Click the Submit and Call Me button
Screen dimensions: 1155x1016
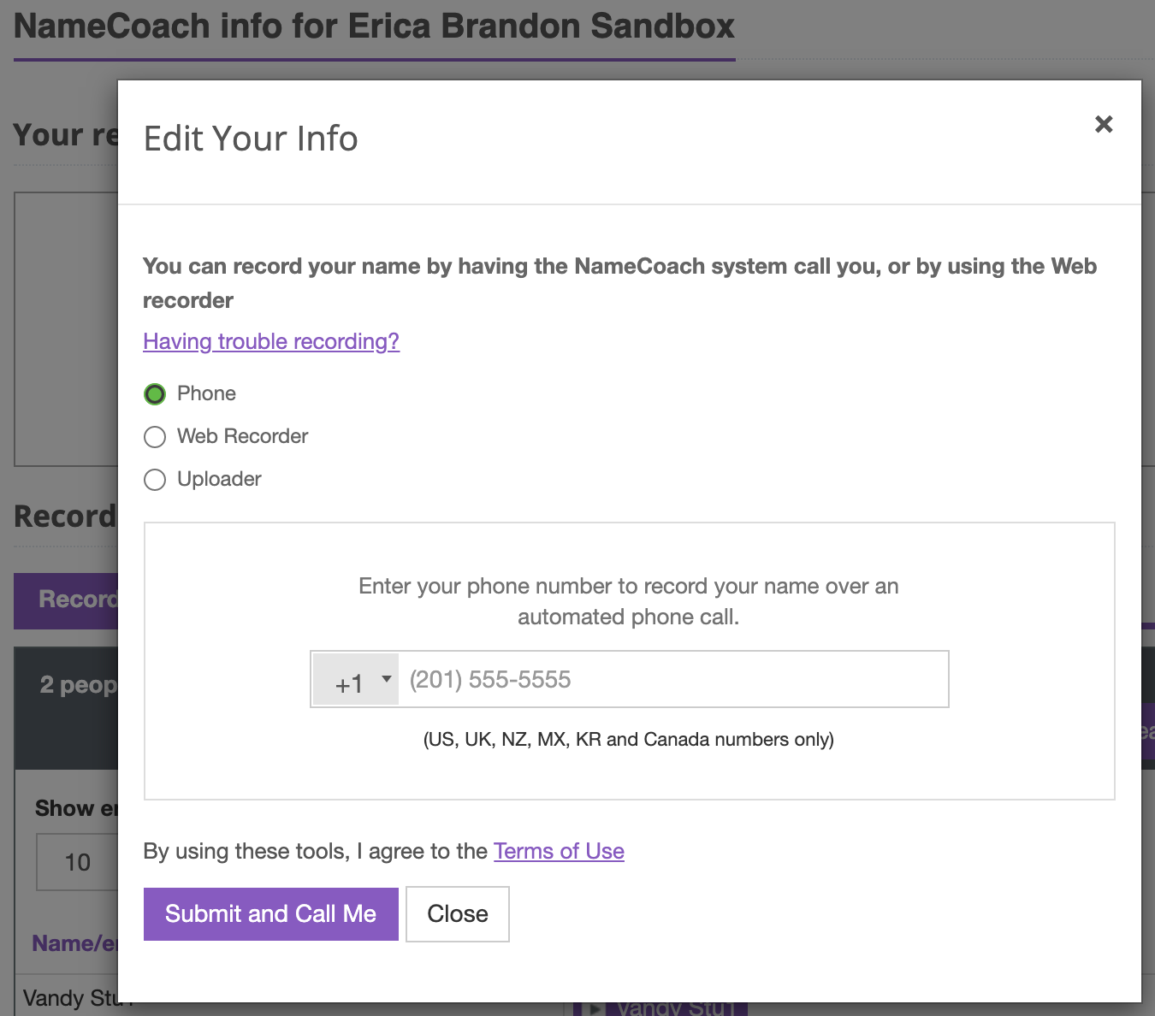point(271,914)
